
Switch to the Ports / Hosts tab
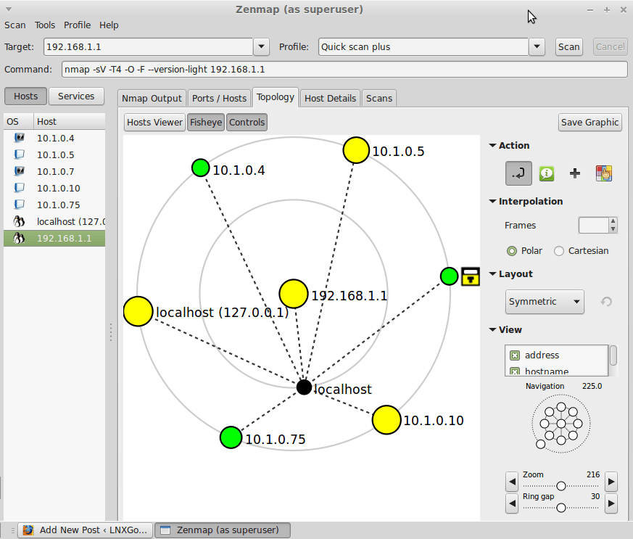(219, 98)
